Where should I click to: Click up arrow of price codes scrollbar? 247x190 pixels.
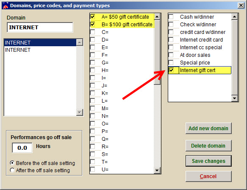point(157,17)
